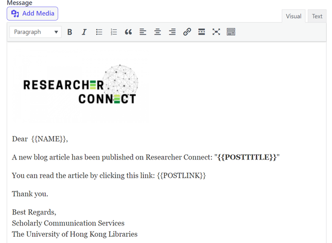Click the {{NAME}} placeholder text

pyautogui.click(x=49, y=139)
